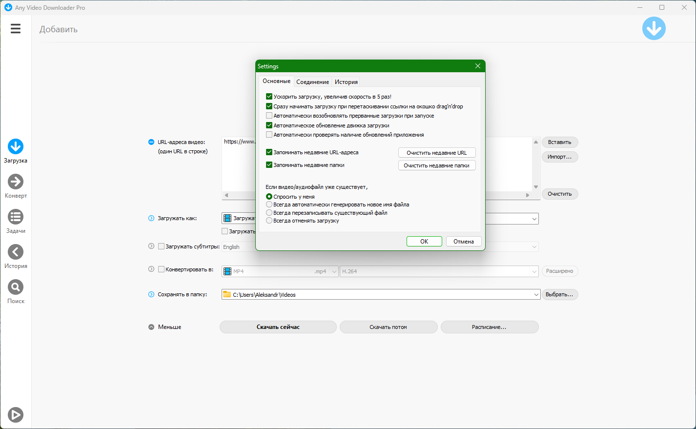Collapse options with Меньше expander

pyautogui.click(x=151, y=327)
